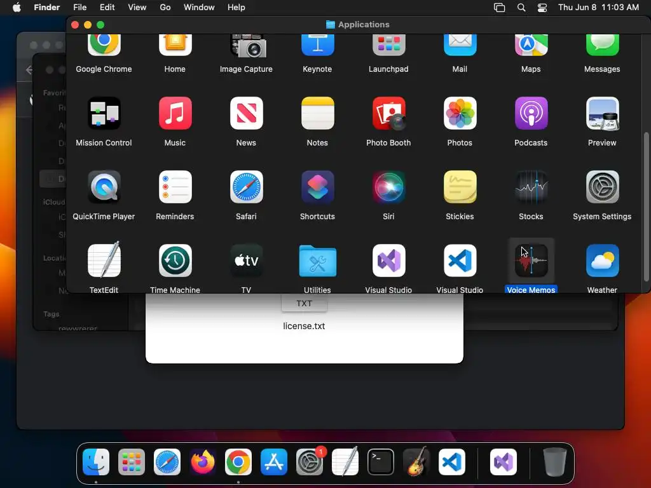Open the Photos app icon
This screenshot has width=651, height=488.
[460, 113]
